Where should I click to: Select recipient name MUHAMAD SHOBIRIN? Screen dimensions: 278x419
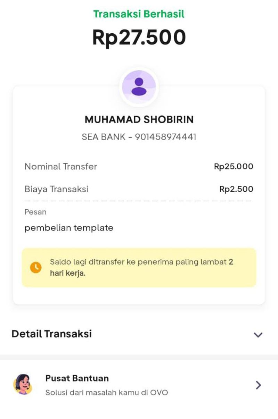[139, 119]
